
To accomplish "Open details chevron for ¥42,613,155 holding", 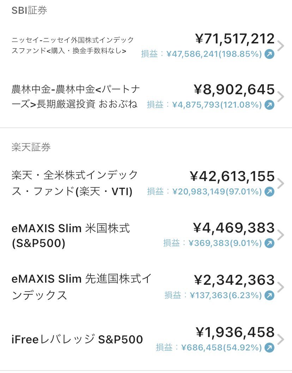I will (281, 184).
